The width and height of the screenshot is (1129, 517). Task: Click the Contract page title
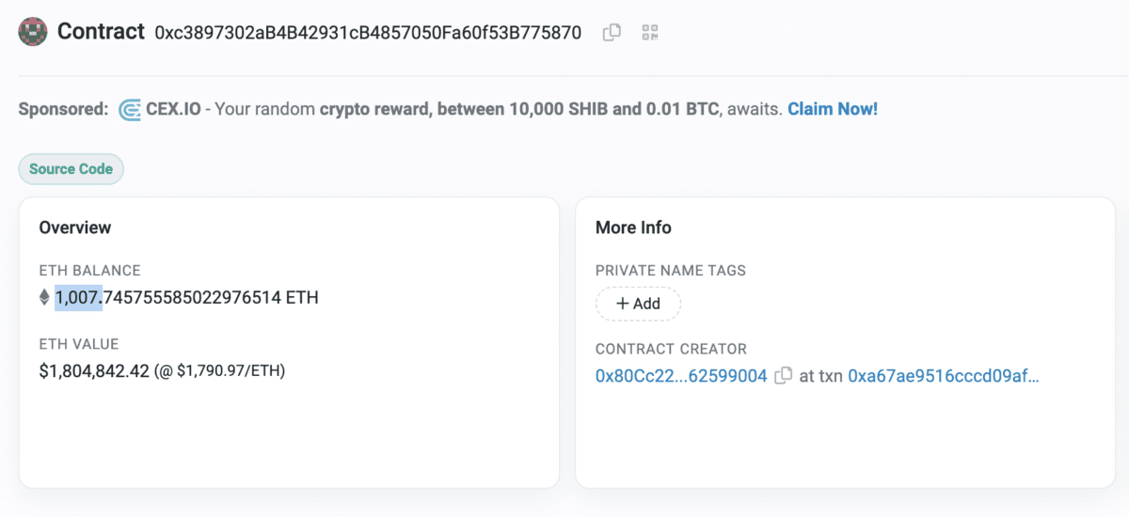point(102,31)
